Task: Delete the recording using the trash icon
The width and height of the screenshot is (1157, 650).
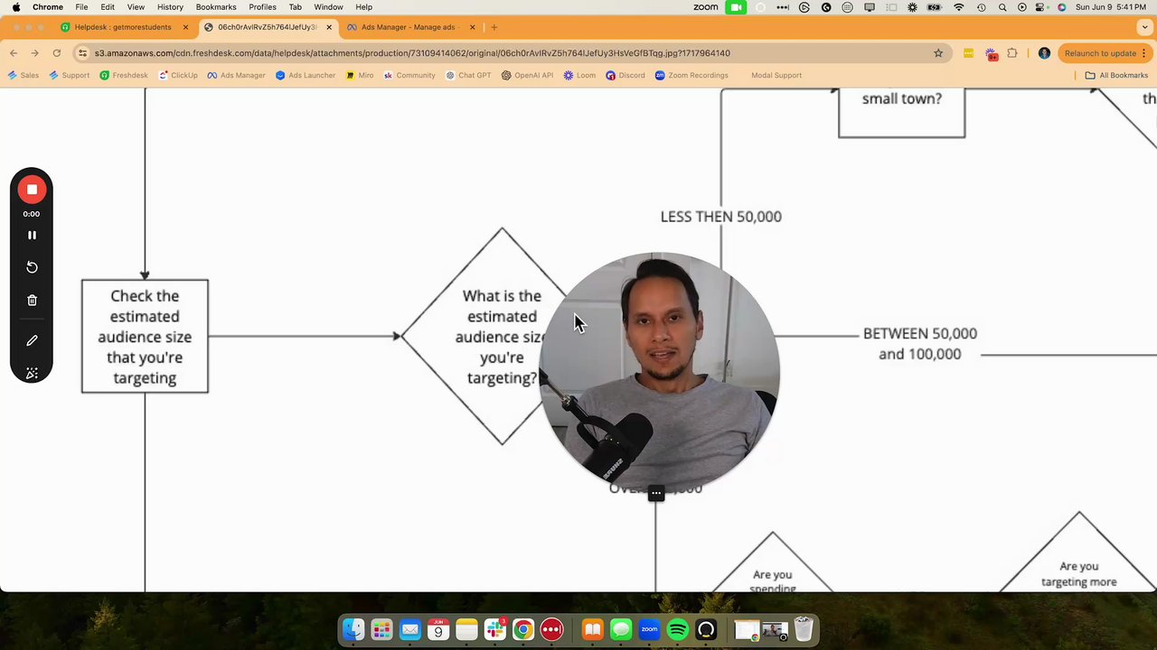Action: coord(32,301)
